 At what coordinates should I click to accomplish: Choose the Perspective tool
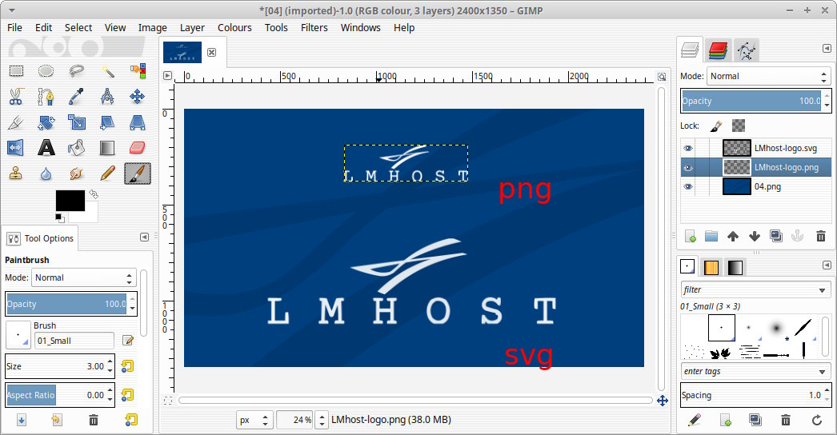(138, 122)
